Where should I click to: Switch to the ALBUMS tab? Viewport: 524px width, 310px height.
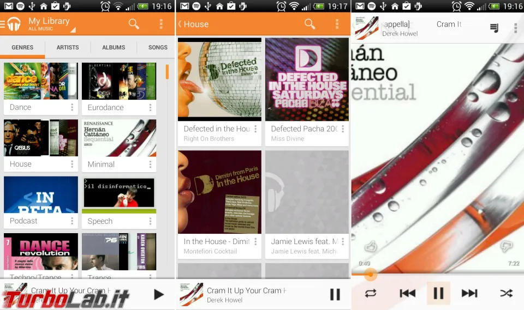tap(114, 47)
